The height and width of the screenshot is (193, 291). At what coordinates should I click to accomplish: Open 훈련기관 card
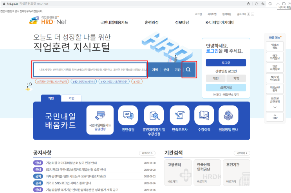[x=237, y=172]
